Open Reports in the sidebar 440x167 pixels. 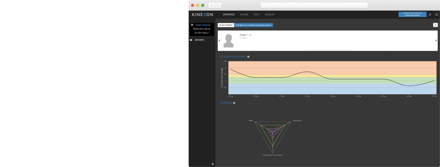click(199, 40)
